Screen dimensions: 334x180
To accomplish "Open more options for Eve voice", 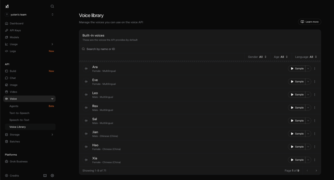I will [315, 82].
